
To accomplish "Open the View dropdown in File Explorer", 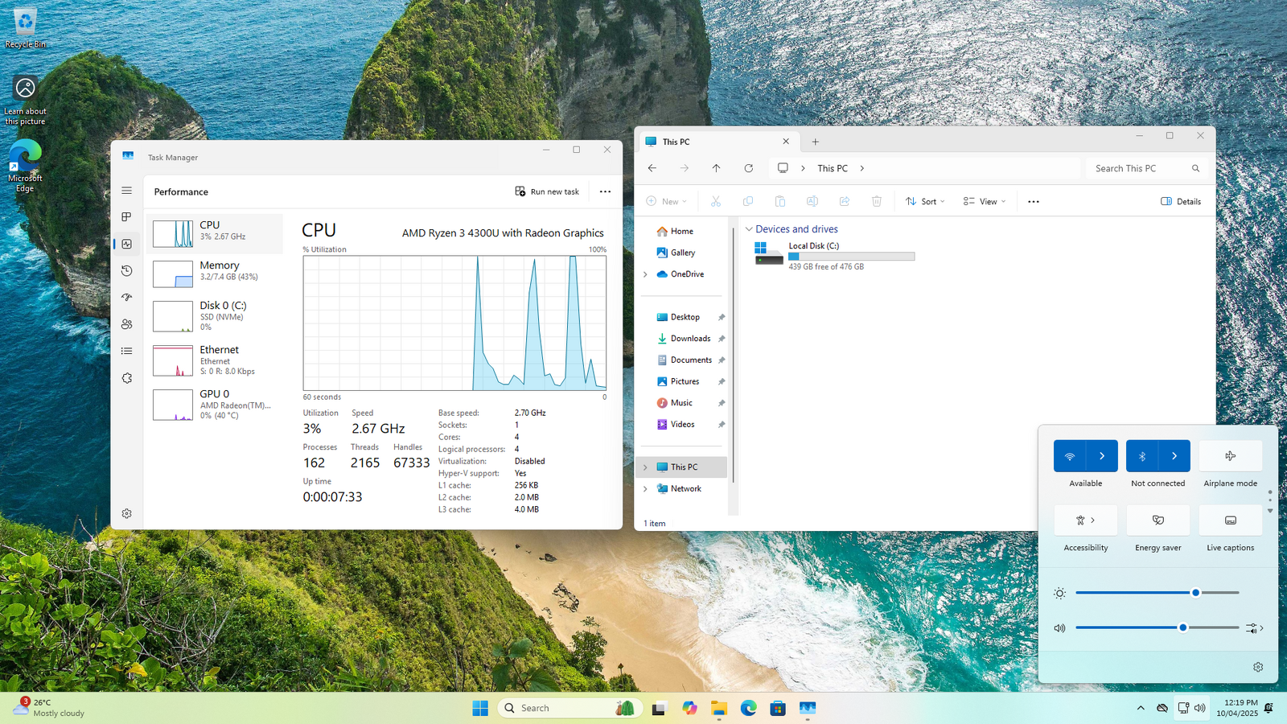I will [x=985, y=201].
